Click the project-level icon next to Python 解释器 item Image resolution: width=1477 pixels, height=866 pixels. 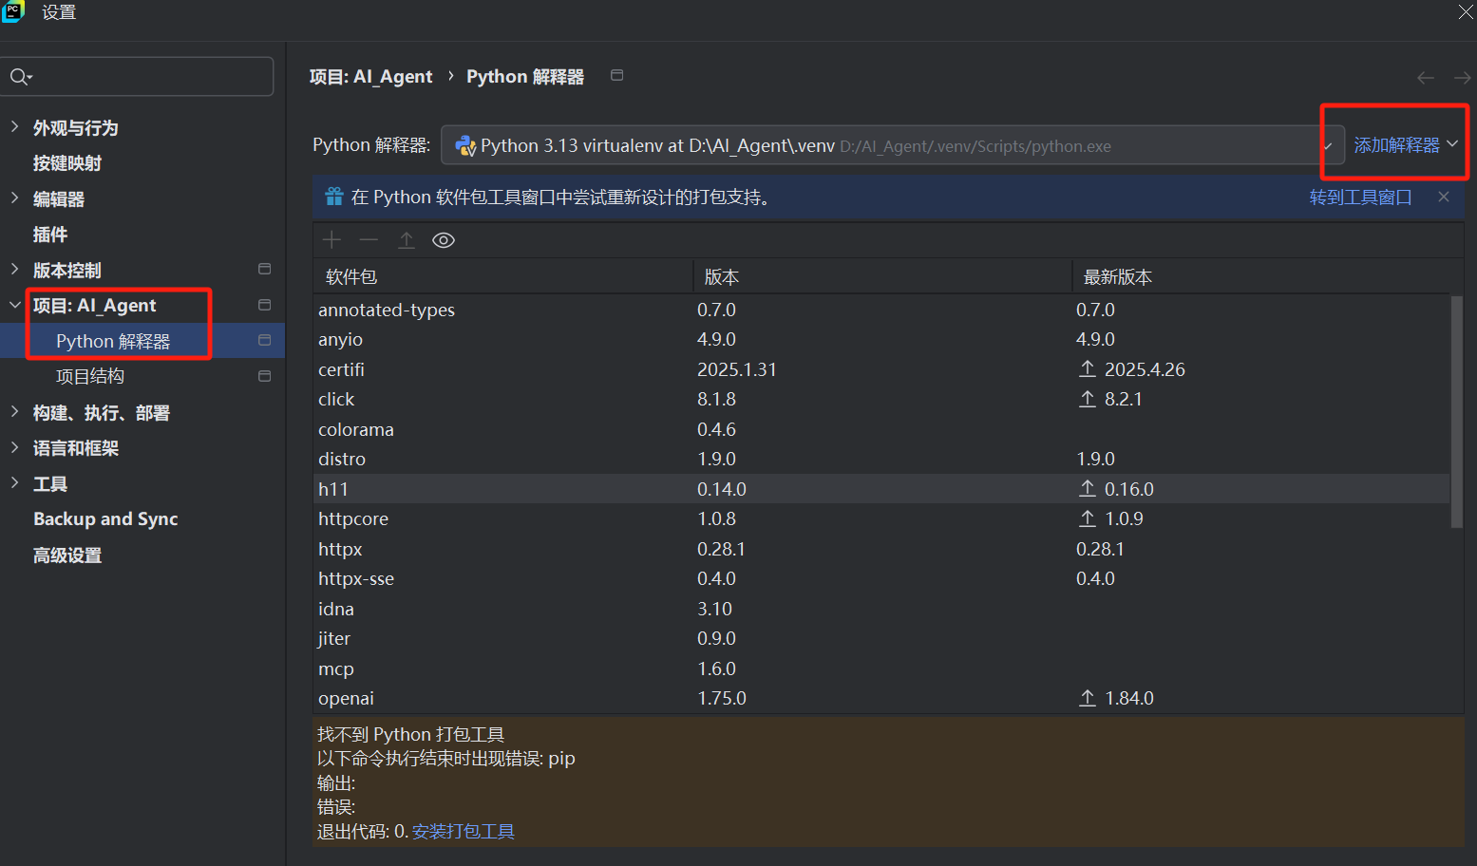point(265,340)
